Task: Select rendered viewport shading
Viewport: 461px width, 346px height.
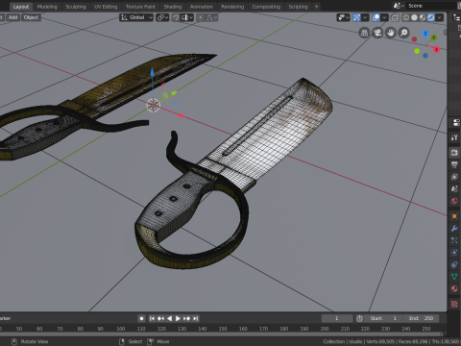Action: (431, 17)
